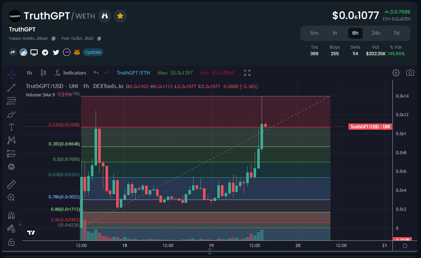Open the chart interval 1h dropdown
This screenshot has height=258, width=421.
29,73
